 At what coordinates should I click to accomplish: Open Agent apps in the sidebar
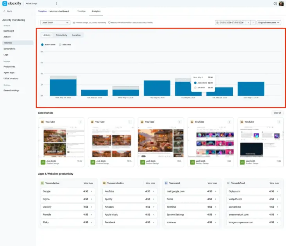[x=9, y=73]
